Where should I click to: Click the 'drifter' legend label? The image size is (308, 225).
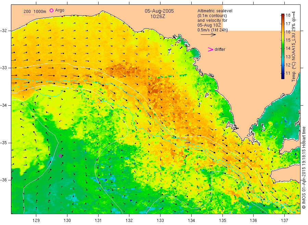220,49
